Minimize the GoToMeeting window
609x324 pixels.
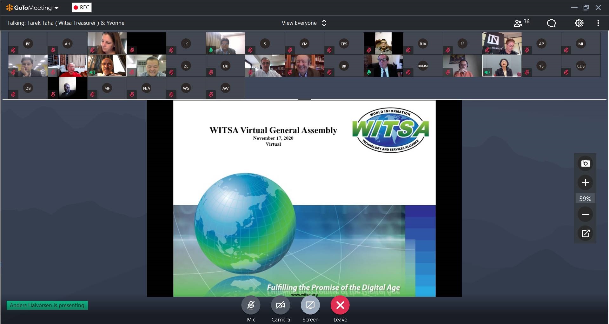coord(574,8)
